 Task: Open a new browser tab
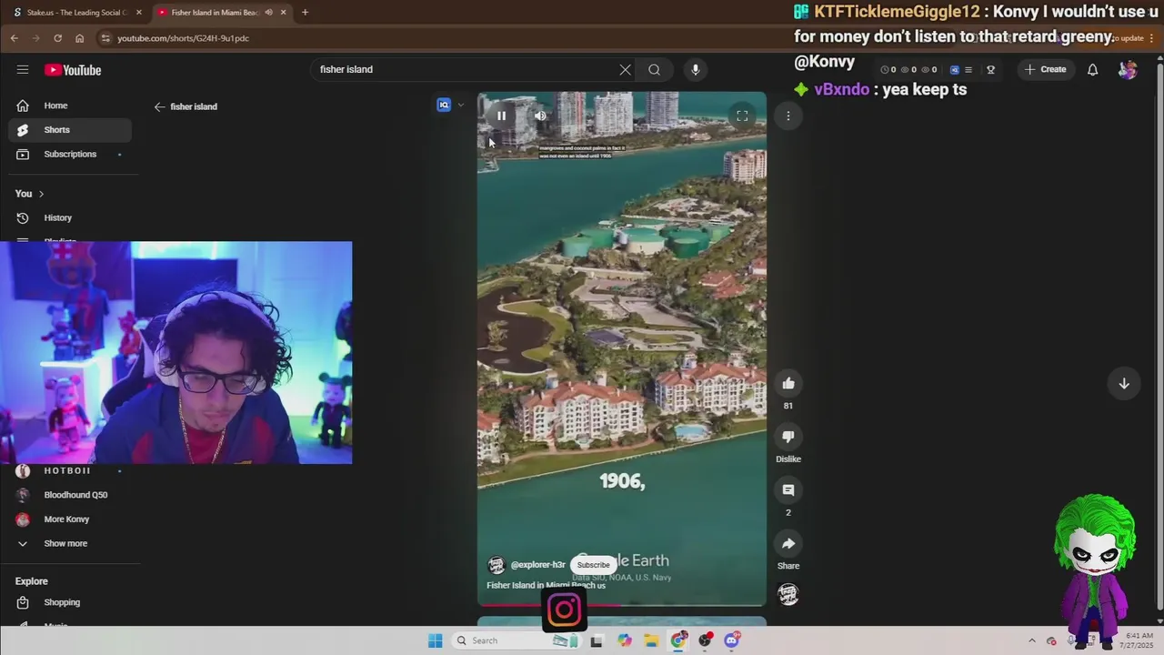coord(305,13)
